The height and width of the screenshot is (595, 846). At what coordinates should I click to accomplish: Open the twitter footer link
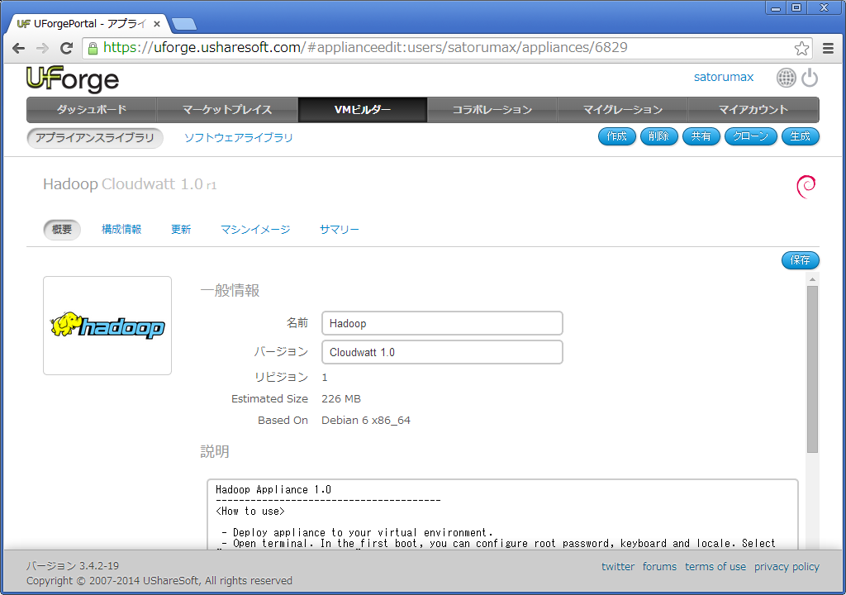tap(618, 566)
